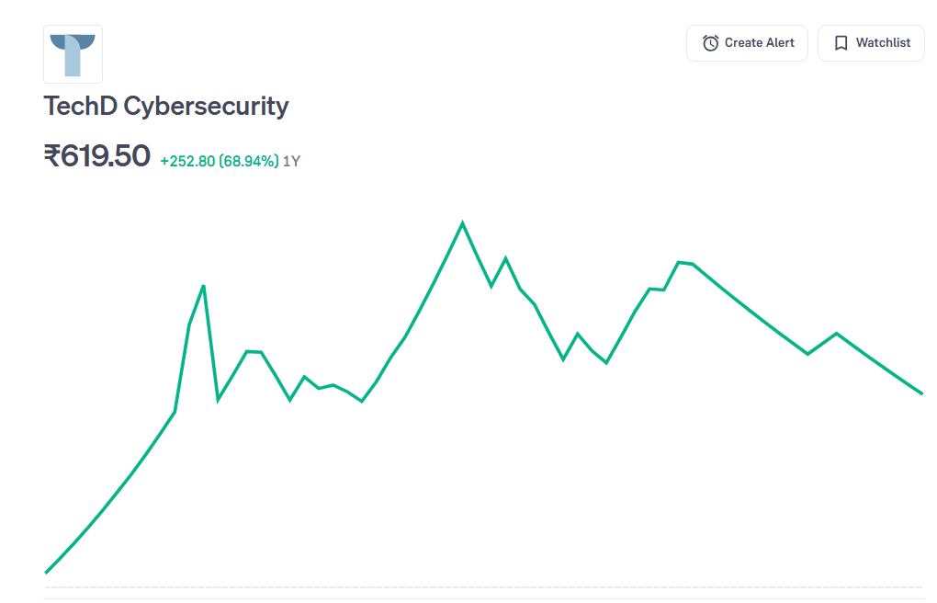937x603 pixels.
Task: Add stock via the Watchlist button label
Action: click(883, 43)
